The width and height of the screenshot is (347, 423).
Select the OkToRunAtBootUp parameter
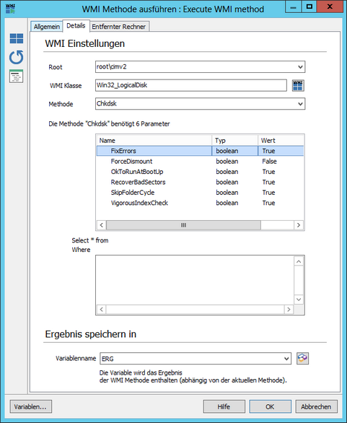(200, 172)
